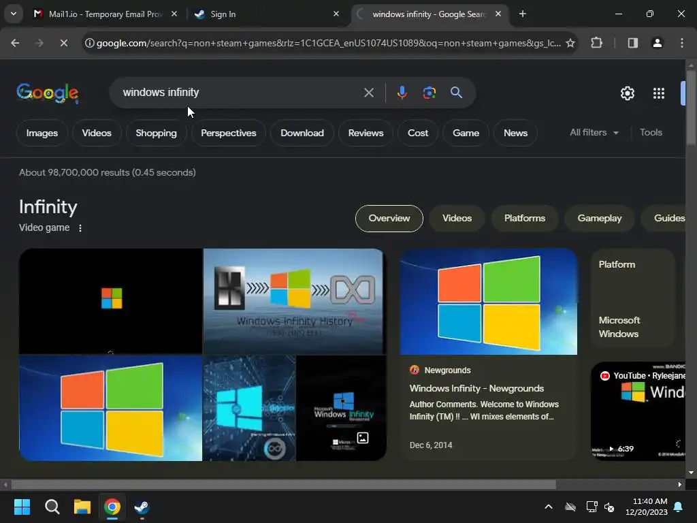Close the Sign In tab
This screenshot has width=697, height=523.
(x=336, y=14)
